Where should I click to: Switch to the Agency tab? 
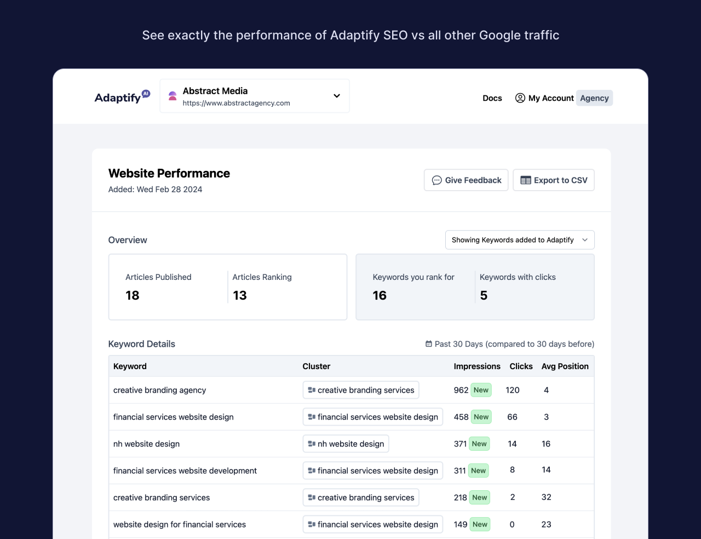[x=594, y=98]
